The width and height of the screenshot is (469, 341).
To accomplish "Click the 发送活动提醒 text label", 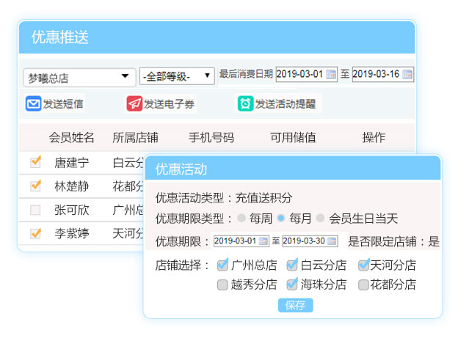I will [286, 104].
